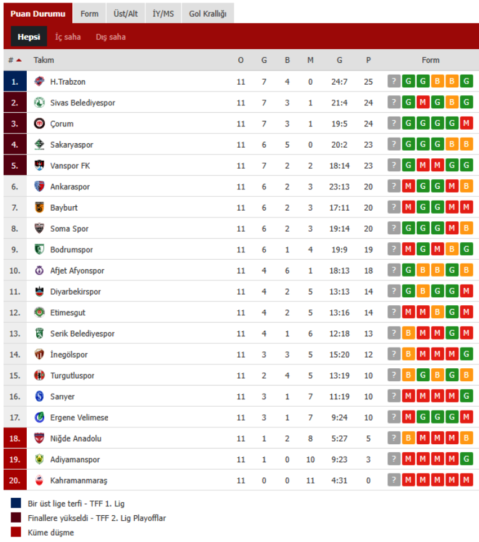Click the Sakaryaspor team crest
The width and height of the screenshot is (479, 542).
(x=39, y=145)
